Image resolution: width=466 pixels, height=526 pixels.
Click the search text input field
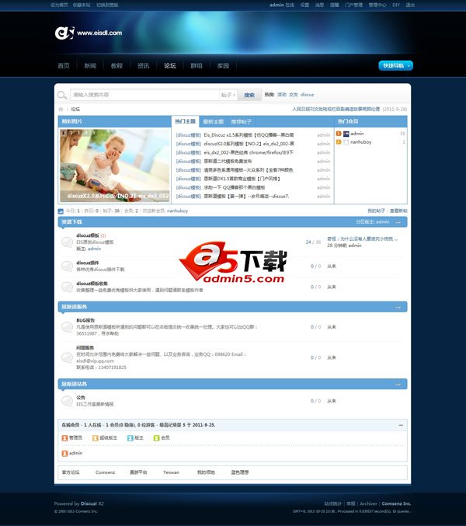coord(144,95)
